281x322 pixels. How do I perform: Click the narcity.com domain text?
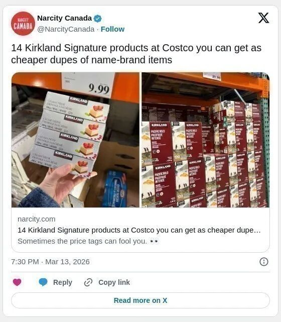point(37,219)
